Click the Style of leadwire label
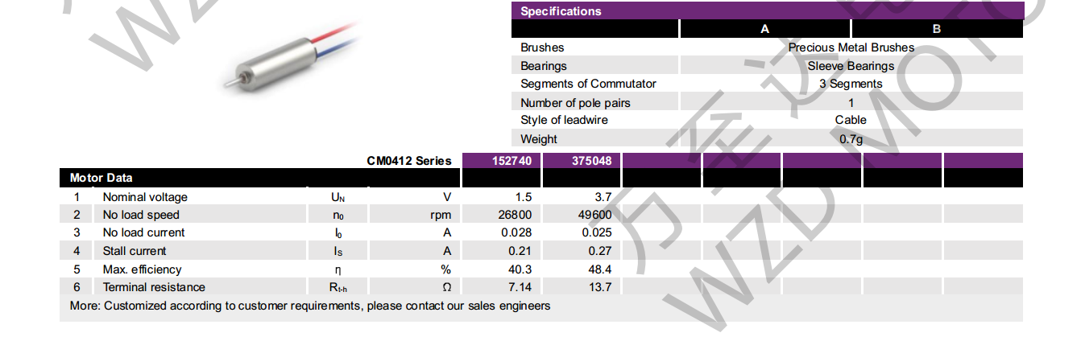This screenshot has height=337, width=1081. 564,120
